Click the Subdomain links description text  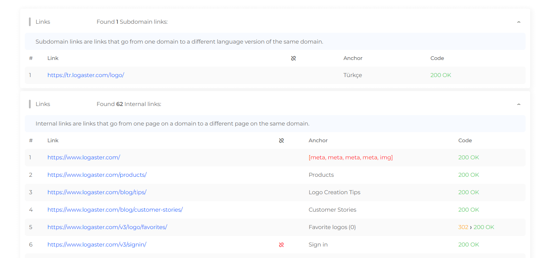pyautogui.click(x=179, y=41)
